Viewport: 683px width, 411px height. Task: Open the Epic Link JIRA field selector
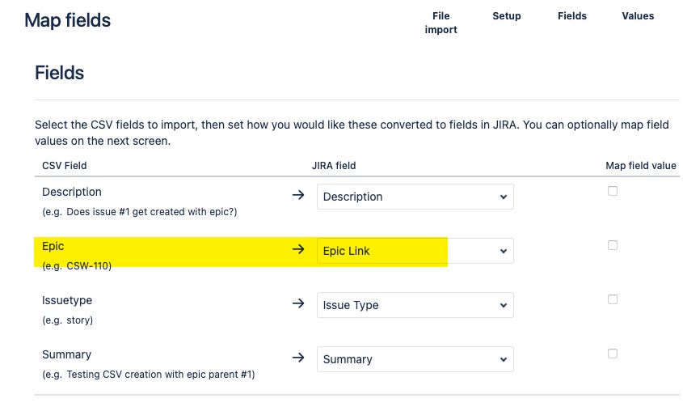click(415, 251)
